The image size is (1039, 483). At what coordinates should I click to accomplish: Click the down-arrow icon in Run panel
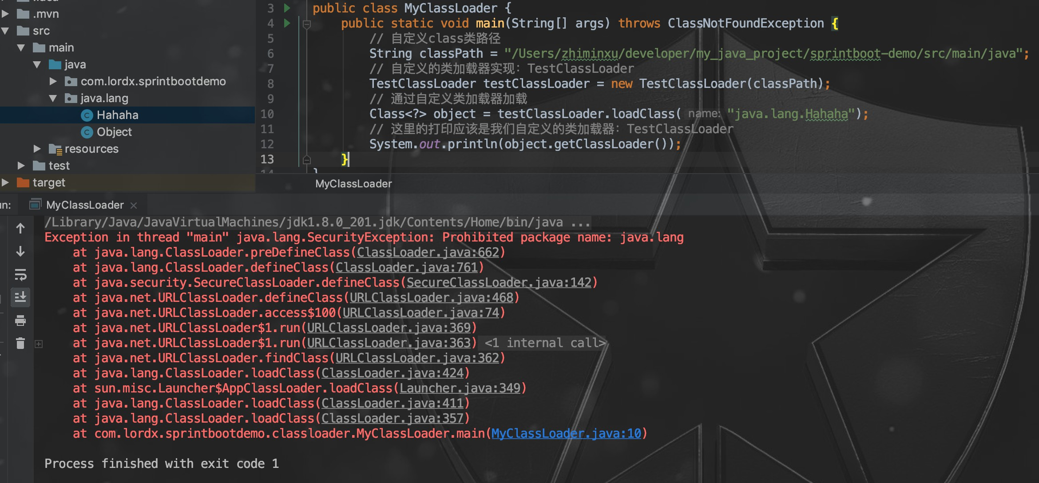click(x=20, y=252)
